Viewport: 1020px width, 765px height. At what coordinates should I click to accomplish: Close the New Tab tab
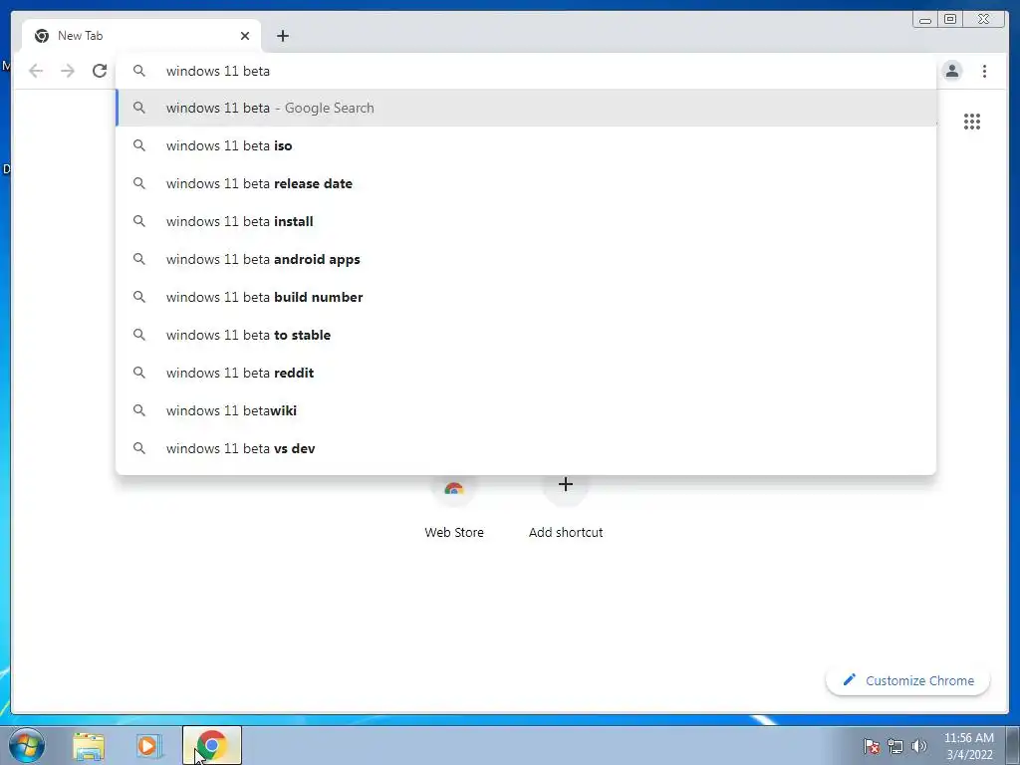245,36
